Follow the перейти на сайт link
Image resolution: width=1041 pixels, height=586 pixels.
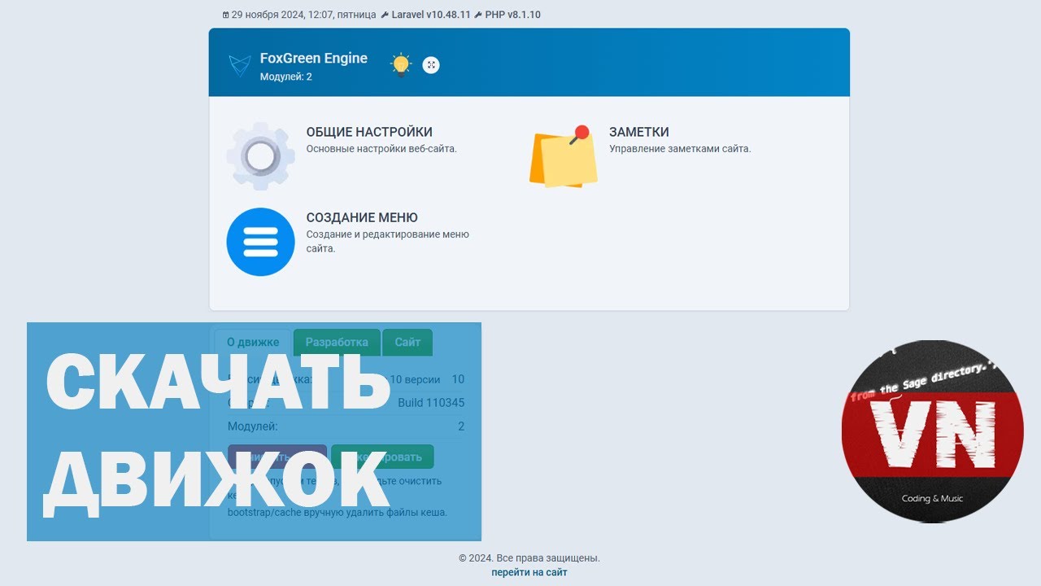pos(529,572)
